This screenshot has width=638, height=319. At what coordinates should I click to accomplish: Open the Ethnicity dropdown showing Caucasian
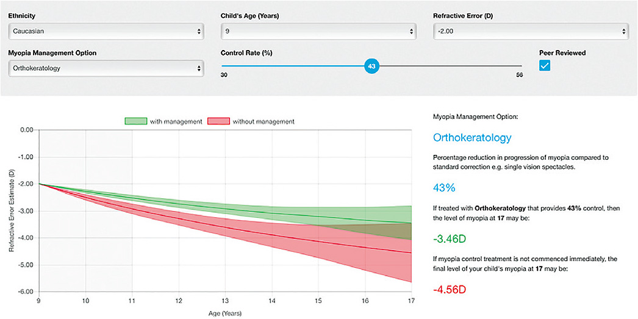pos(106,31)
